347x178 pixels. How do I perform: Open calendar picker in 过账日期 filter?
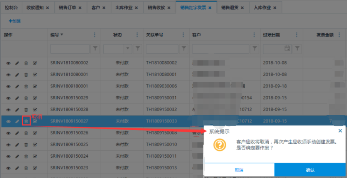[287, 49]
